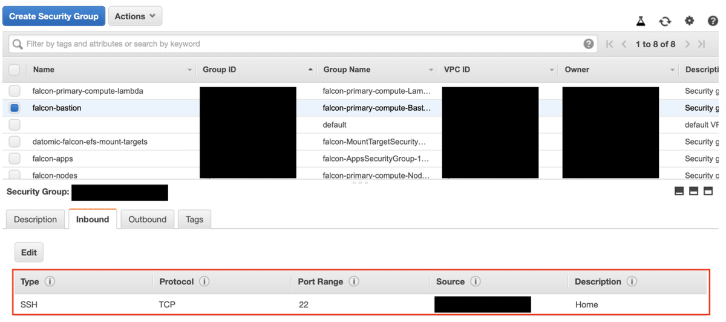The image size is (726, 322).
Task: Click the Owner column header
Action: 577,70
